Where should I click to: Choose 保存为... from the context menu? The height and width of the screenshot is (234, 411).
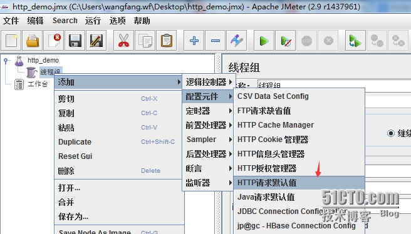click(x=118, y=216)
